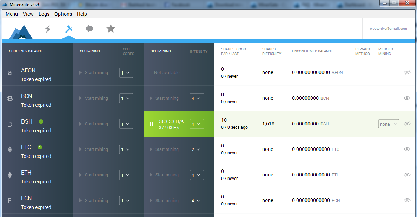Click the green badge next to DSH
This screenshot has width=417, height=217.
[x=41, y=121]
